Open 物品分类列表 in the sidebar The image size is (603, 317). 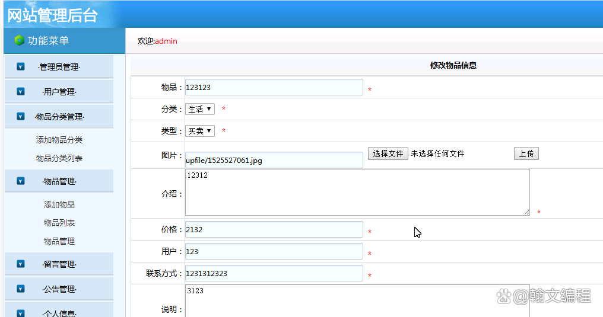coord(59,159)
